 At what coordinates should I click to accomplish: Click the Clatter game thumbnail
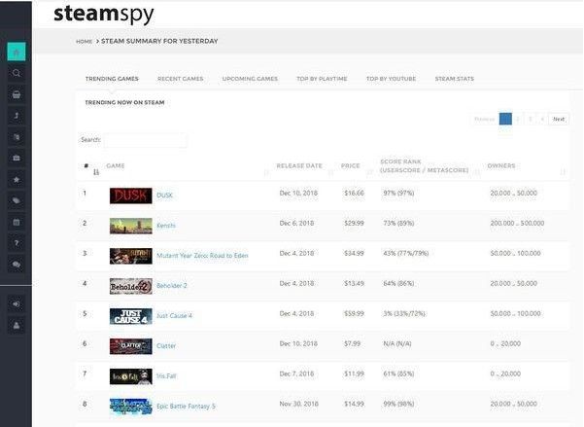[x=131, y=346]
